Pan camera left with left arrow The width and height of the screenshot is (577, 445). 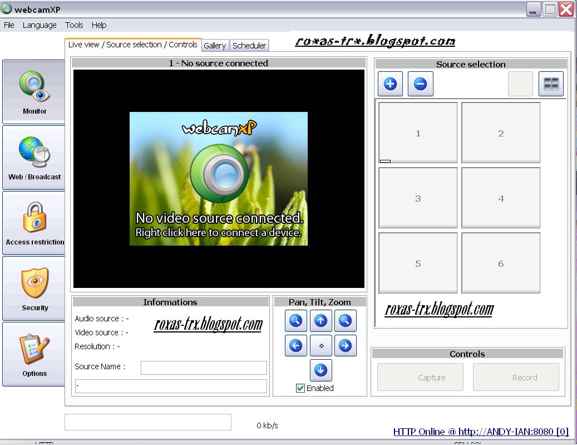pyautogui.click(x=296, y=345)
